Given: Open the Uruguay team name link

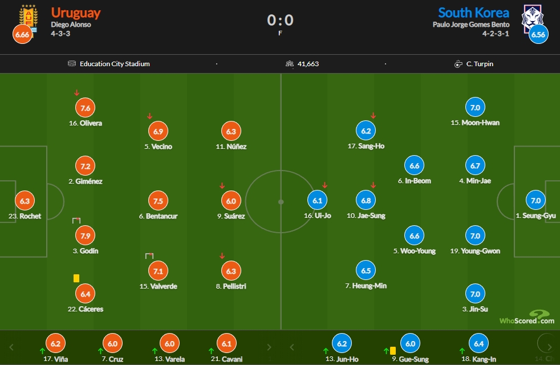Looking at the screenshot, I should 76,13.
